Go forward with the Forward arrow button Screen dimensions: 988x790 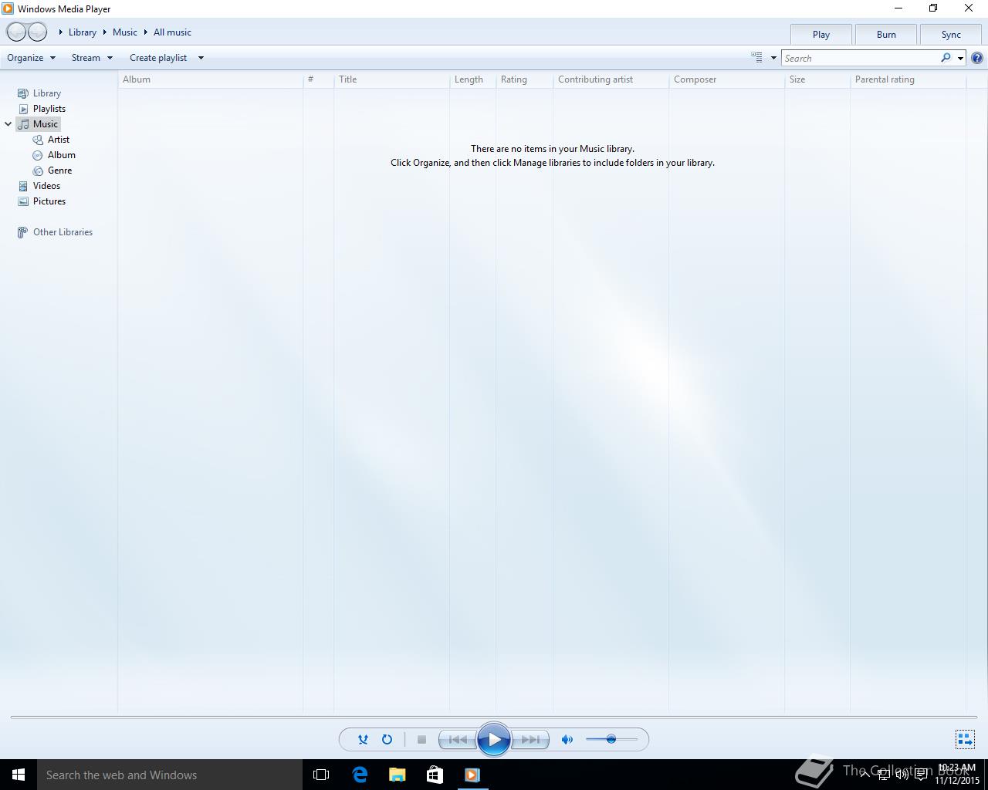click(x=37, y=32)
